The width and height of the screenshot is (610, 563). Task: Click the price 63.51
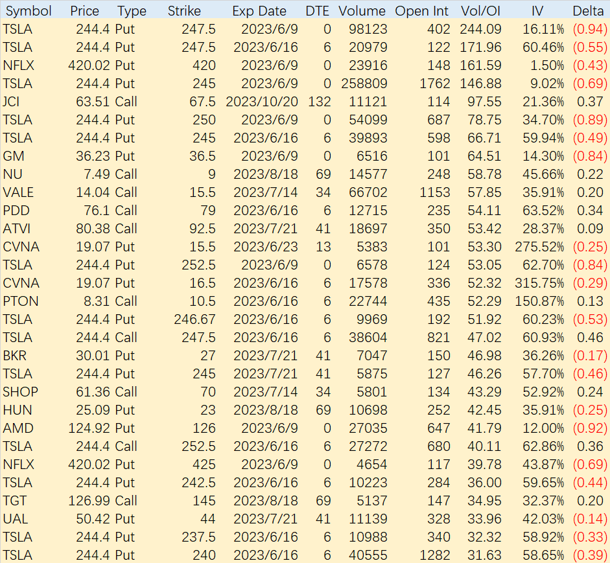point(93,102)
